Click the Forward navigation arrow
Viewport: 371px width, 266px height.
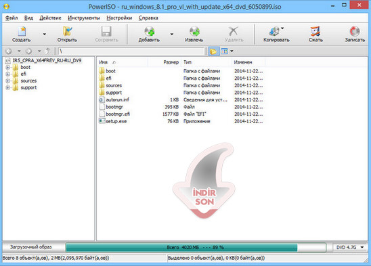28,51
